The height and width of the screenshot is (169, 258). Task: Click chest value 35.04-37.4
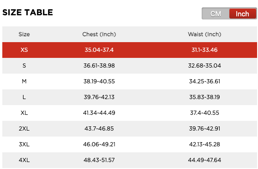click(x=99, y=50)
